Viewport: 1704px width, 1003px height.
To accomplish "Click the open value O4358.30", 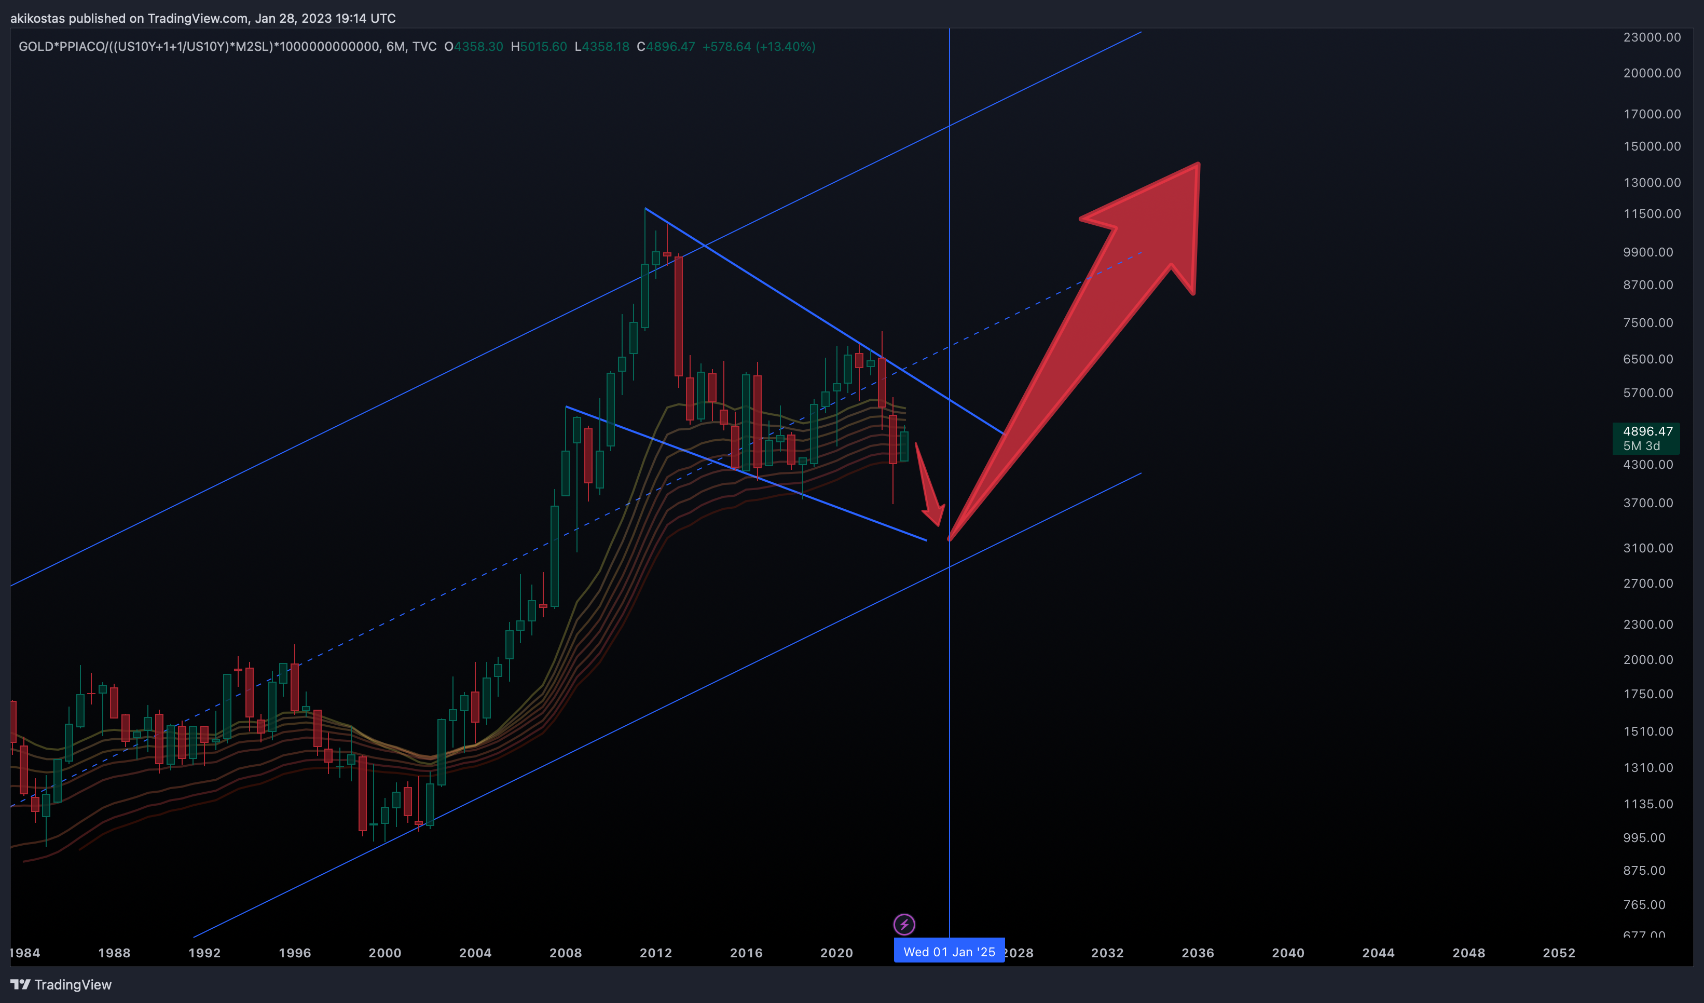I will point(473,47).
